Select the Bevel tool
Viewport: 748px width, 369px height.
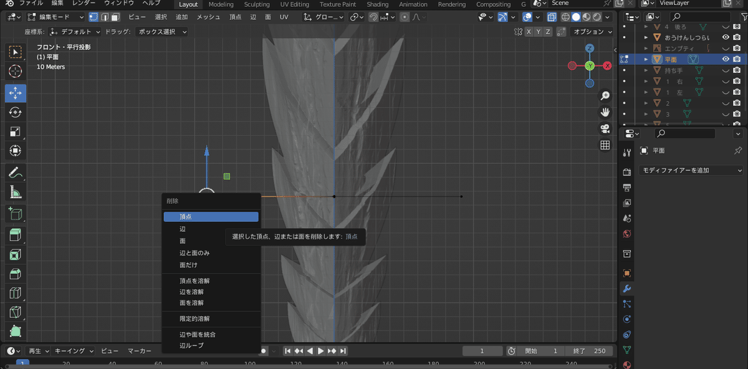click(x=16, y=274)
